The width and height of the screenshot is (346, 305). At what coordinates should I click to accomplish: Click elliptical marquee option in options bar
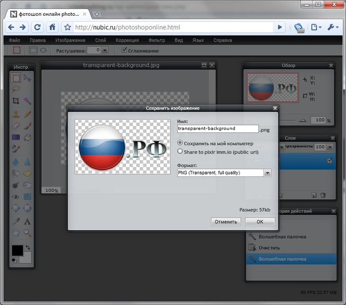click(43, 50)
